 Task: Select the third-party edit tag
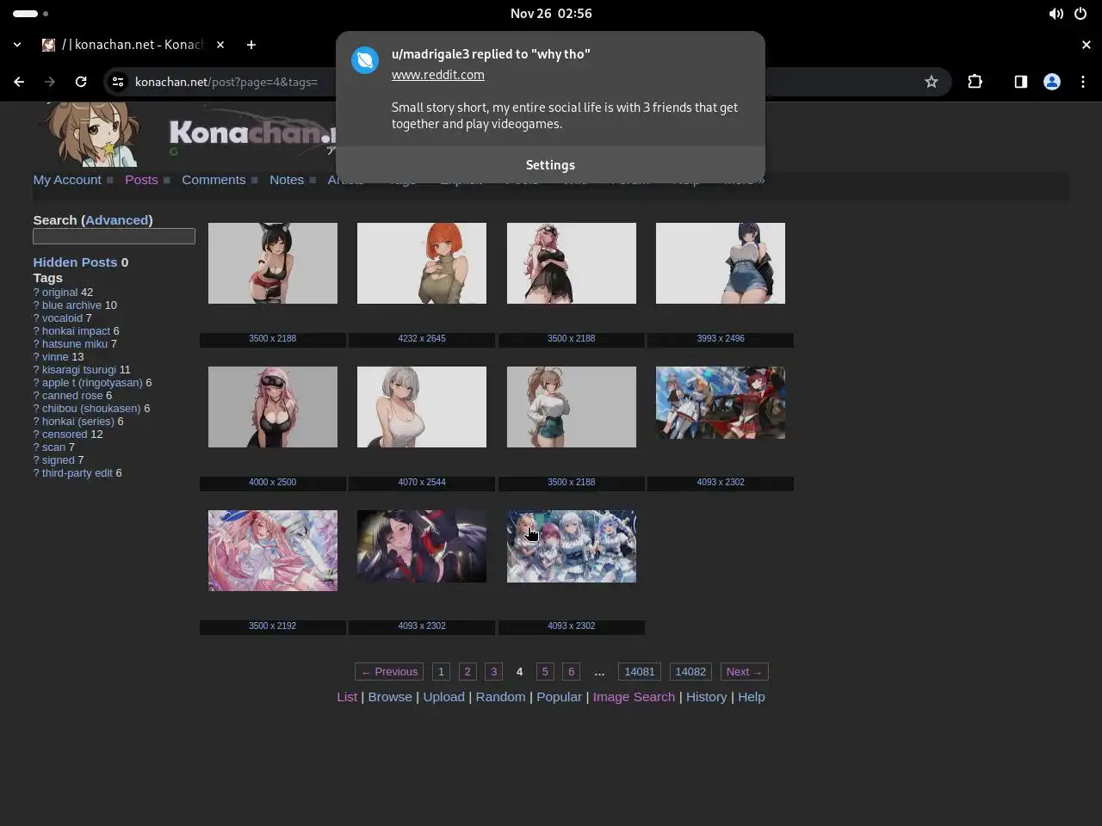77,473
